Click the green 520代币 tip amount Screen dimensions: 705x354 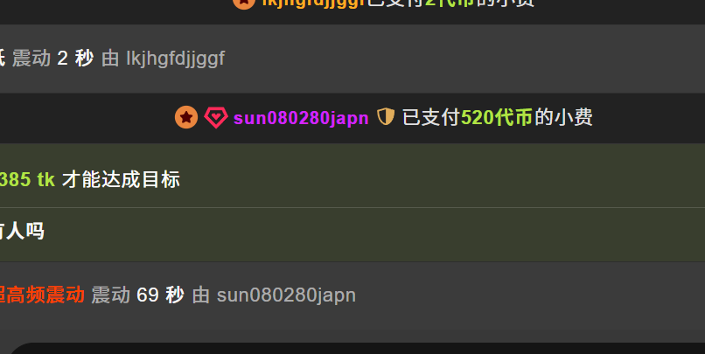(496, 118)
